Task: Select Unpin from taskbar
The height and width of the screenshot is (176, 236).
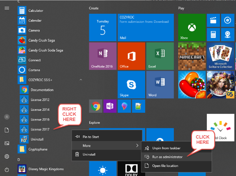Action: [x=176, y=148]
